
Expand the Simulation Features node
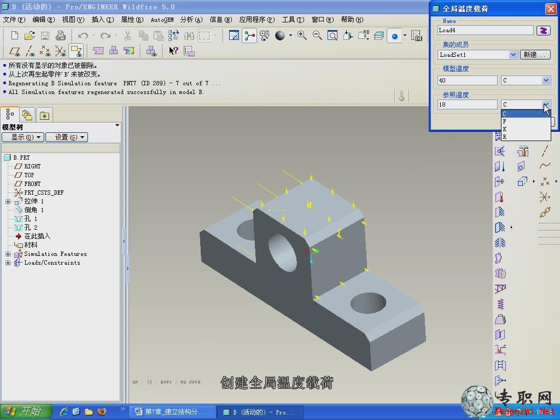click(8, 254)
